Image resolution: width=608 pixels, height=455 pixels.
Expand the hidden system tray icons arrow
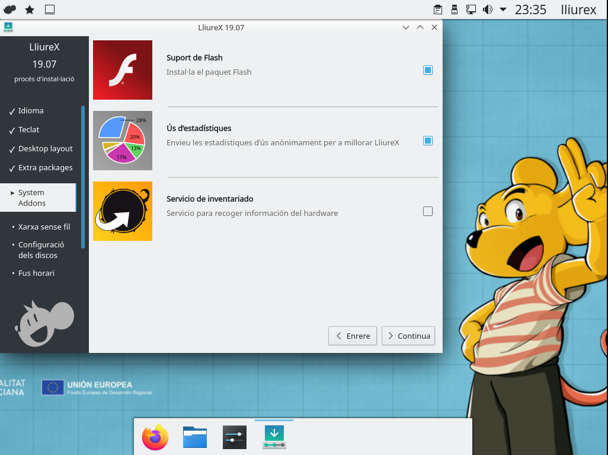point(503,9)
